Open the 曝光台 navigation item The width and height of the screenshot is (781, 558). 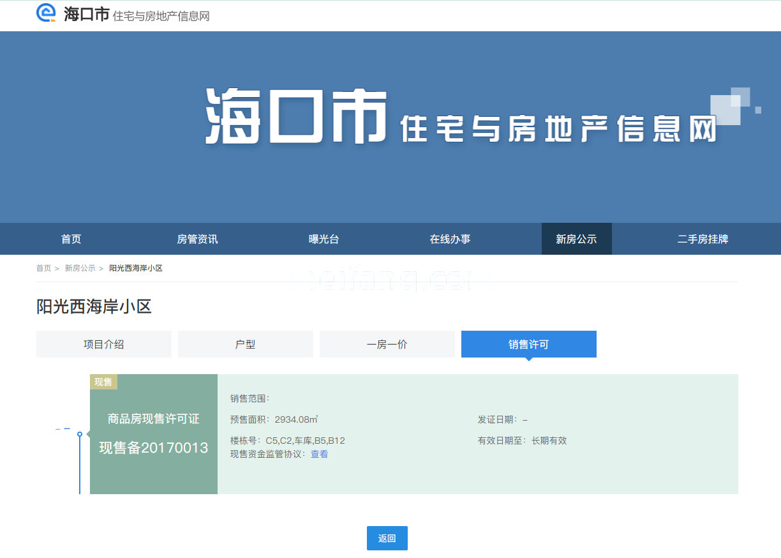pyautogui.click(x=324, y=239)
